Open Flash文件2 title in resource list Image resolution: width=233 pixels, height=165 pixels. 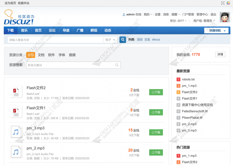click(36, 88)
